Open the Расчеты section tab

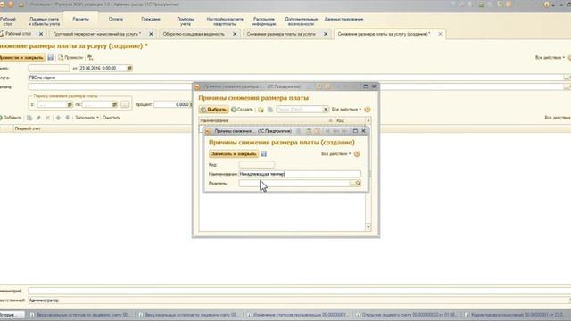click(x=80, y=20)
